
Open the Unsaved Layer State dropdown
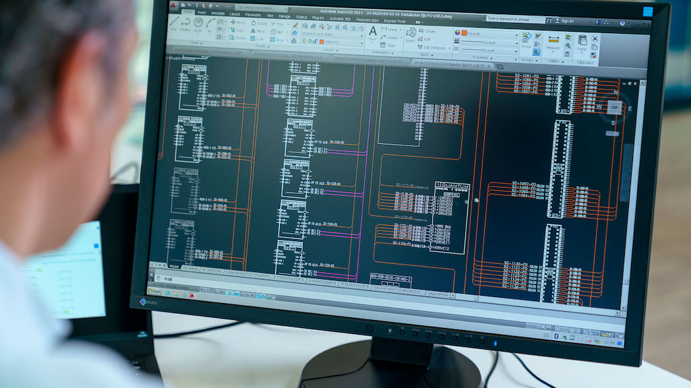click(331, 35)
